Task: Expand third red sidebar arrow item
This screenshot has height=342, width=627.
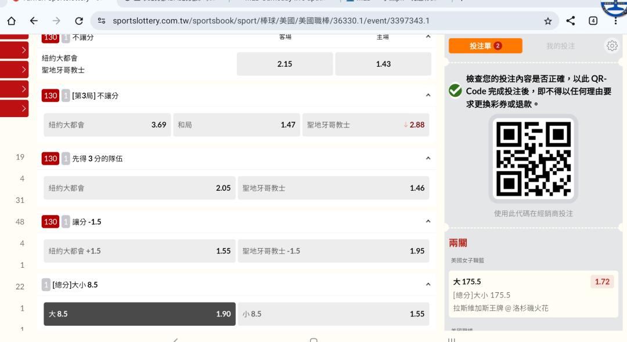Action: (15, 89)
